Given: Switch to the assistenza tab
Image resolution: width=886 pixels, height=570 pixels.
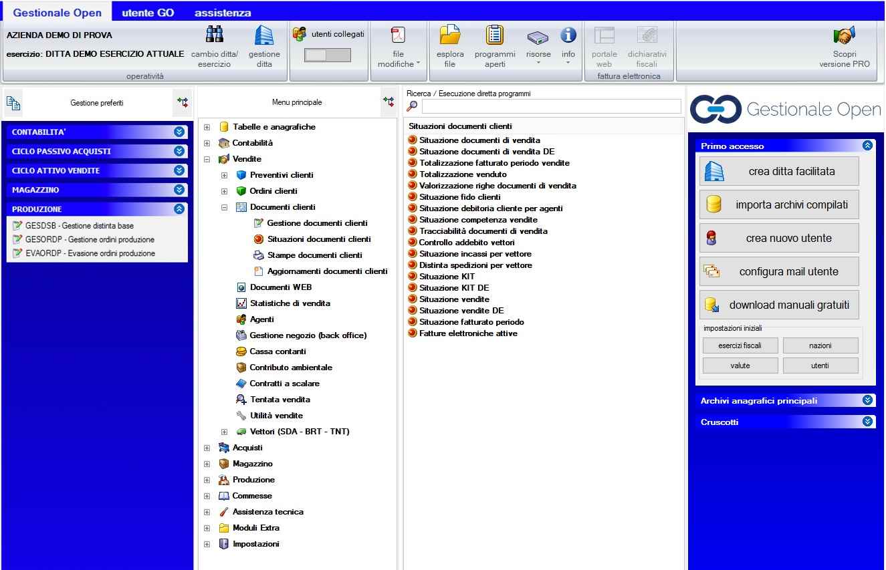Looking at the screenshot, I should pyautogui.click(x=223, y=13).
